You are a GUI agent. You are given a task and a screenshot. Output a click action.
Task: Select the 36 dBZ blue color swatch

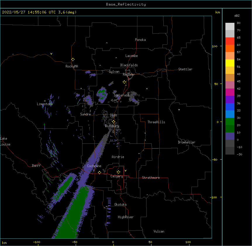(x=230, y=107)
